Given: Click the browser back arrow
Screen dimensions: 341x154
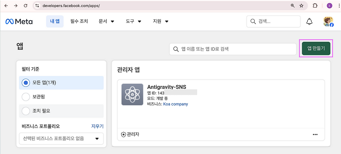Looking at the screenshot, I should pyautogui.click(x=6, y=6).
